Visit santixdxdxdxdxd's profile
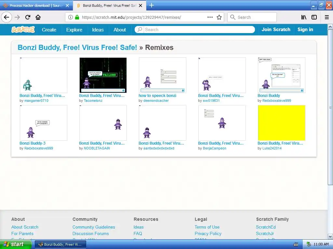333x249 pixels. pyautogui.click(x=159, y=148)
